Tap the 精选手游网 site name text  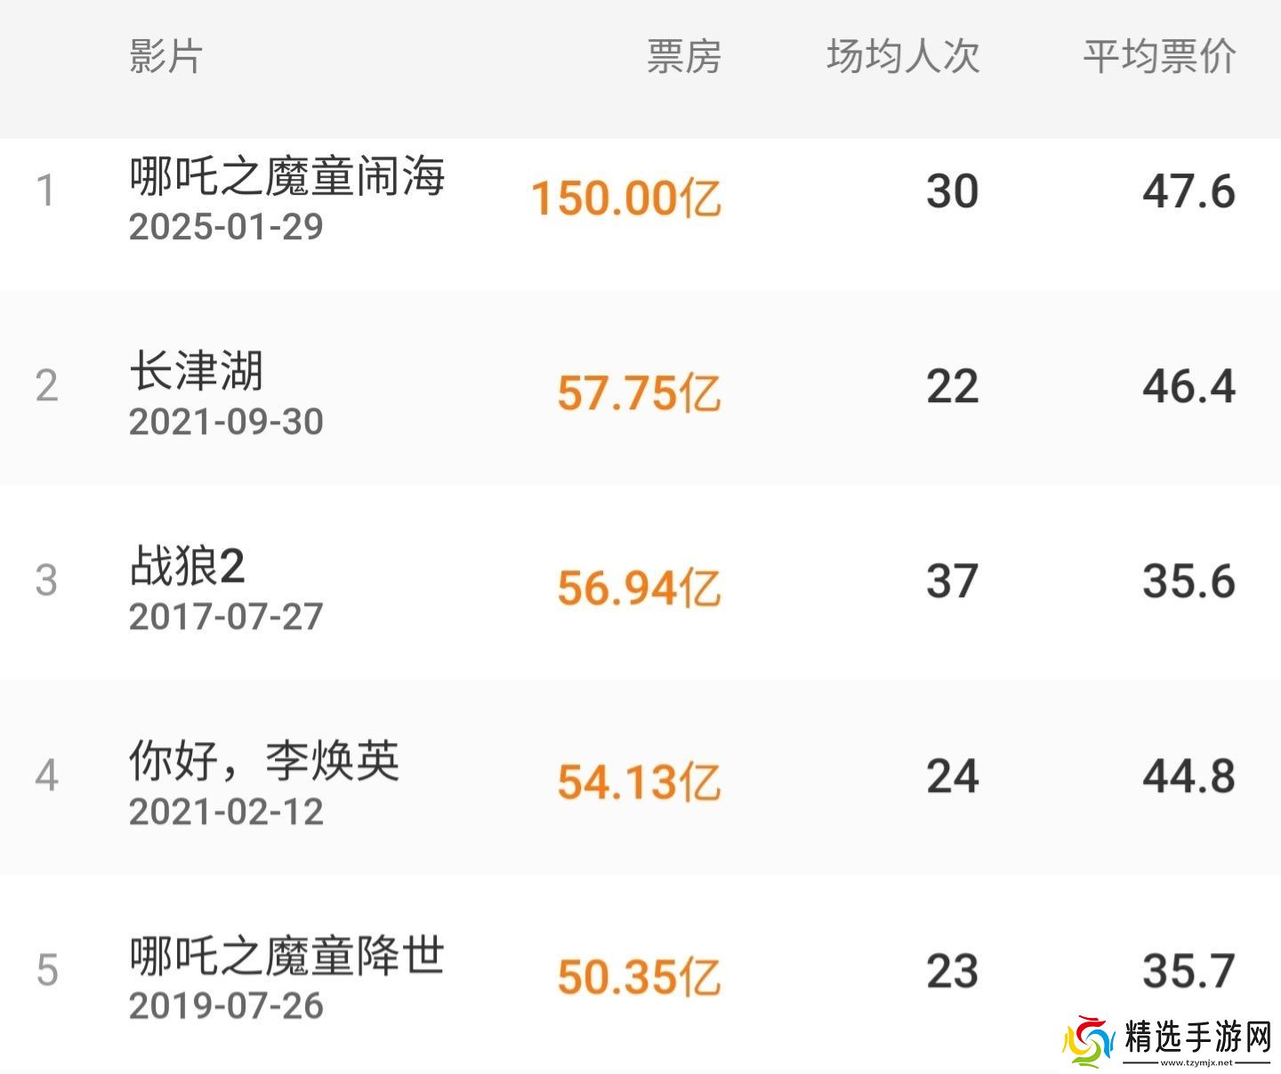pyautogui.click(x=1197, y=1037)
